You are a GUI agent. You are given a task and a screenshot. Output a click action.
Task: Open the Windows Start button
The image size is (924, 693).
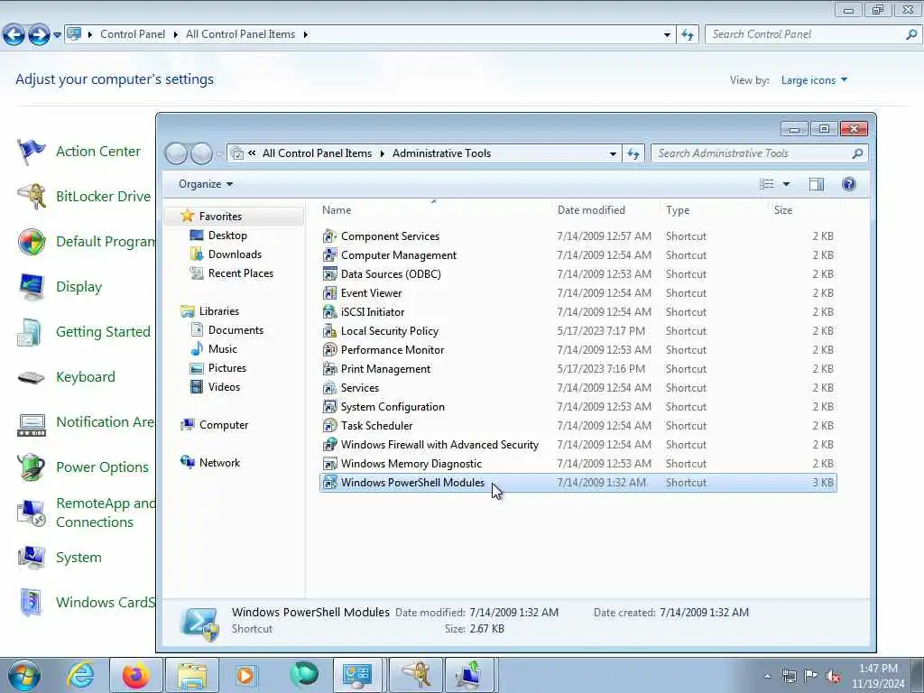point(24,675)
